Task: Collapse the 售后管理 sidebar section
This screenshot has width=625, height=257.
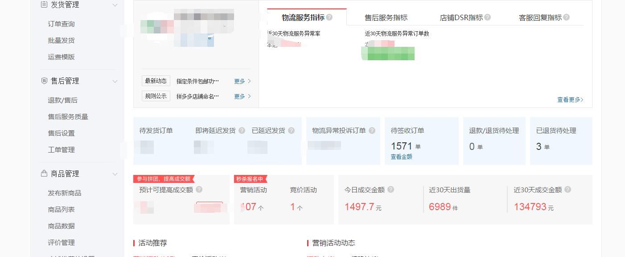Action: (115, 81)
